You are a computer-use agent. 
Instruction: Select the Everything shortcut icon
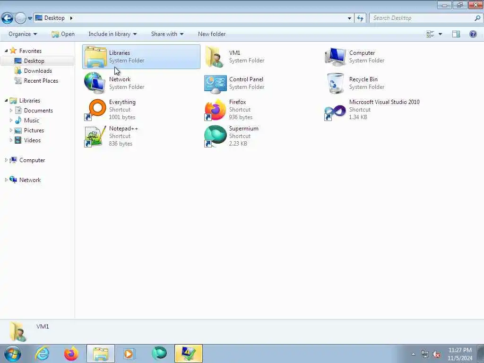click(95, 110)
